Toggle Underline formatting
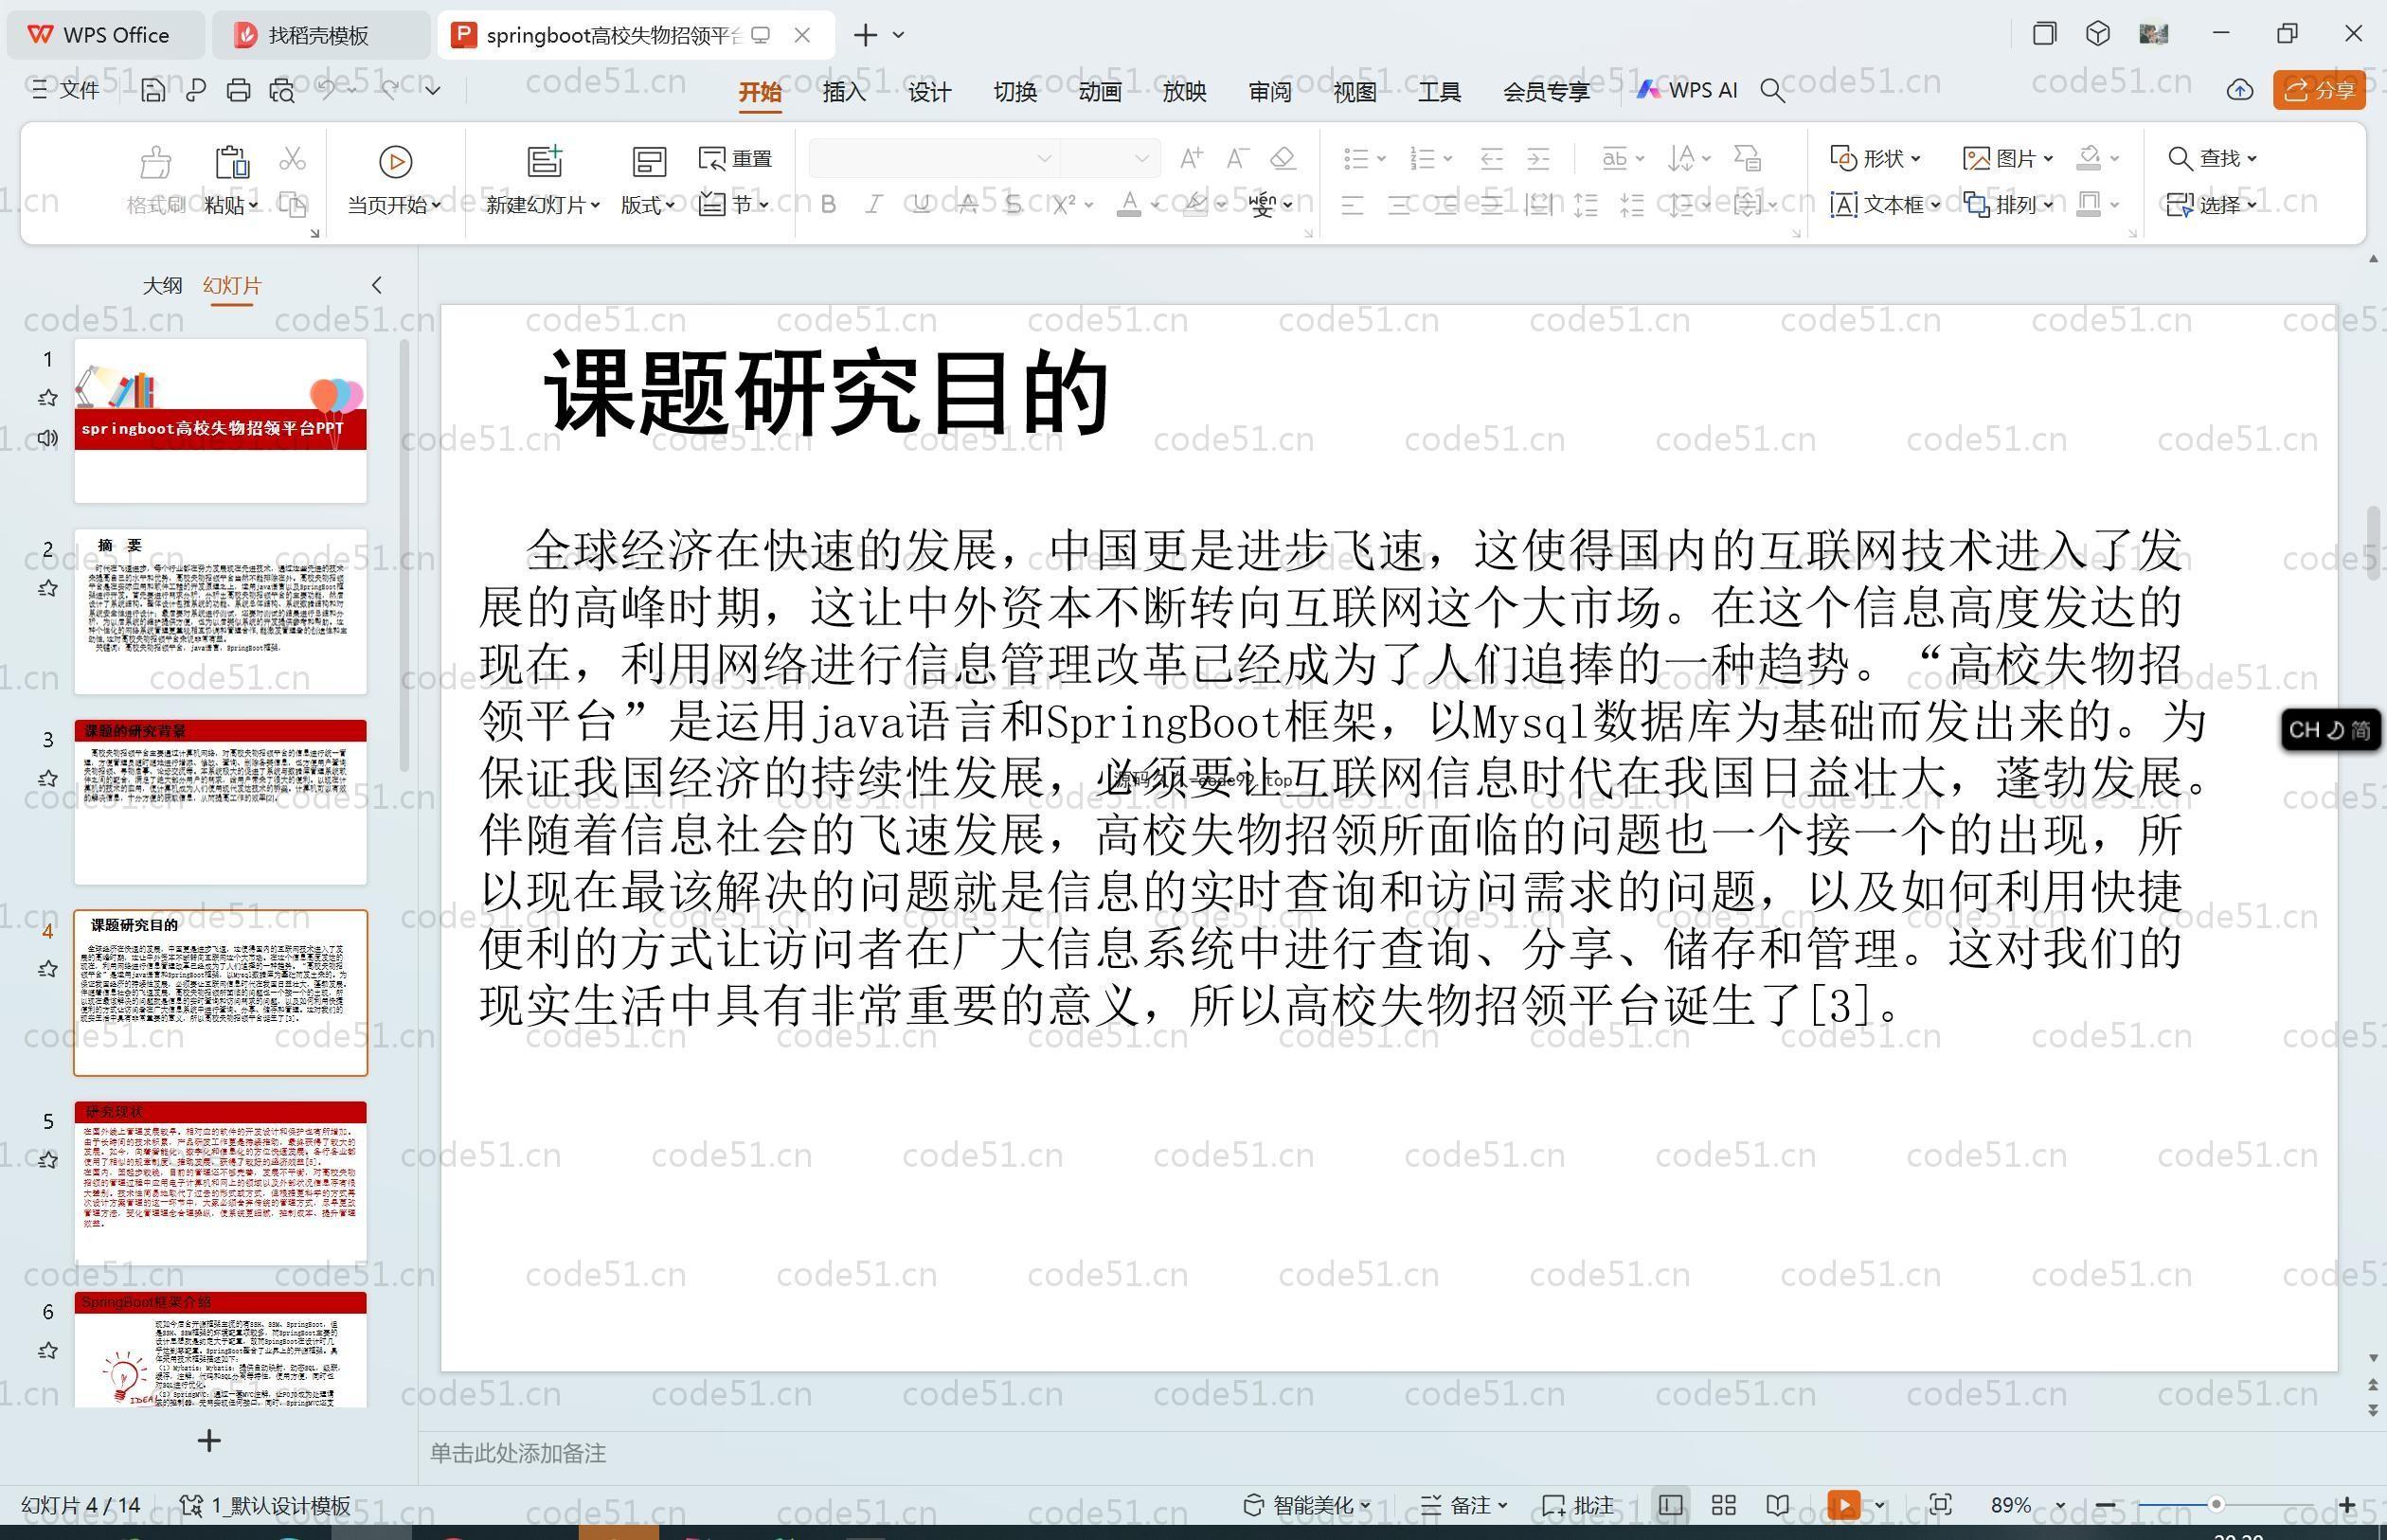This screenshot has width=2387, height=1540. [921, 205]
